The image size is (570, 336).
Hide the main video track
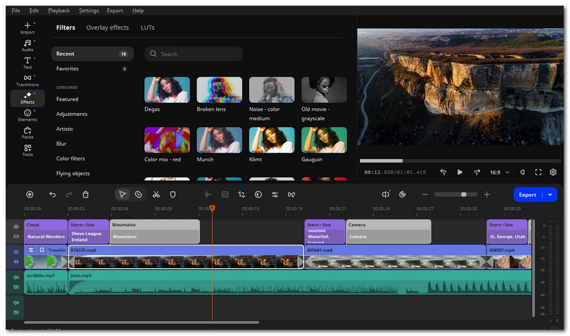(x=16, y=252)
